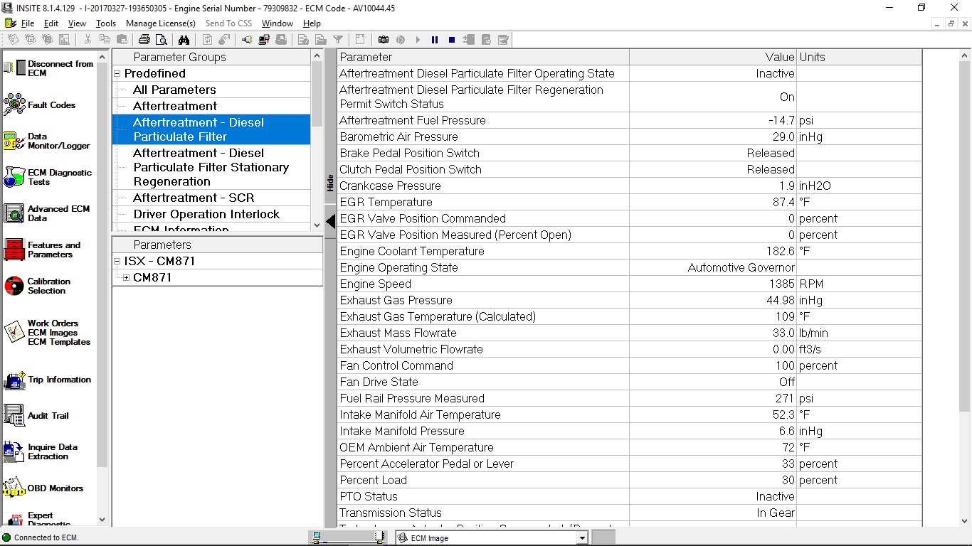
Task: Select the Exhaust Gas Pressure row
Action: [629, 300]
